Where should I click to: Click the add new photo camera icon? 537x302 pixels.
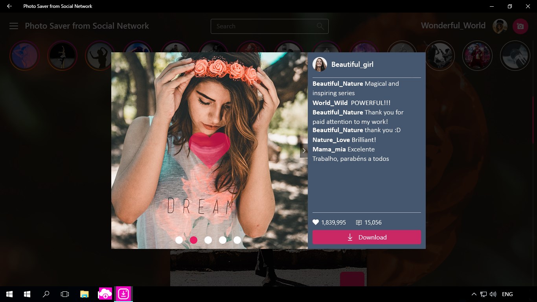point(520,26)
